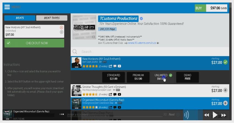
Task: Share the Sinister Thoughts track
Action: 110,94
